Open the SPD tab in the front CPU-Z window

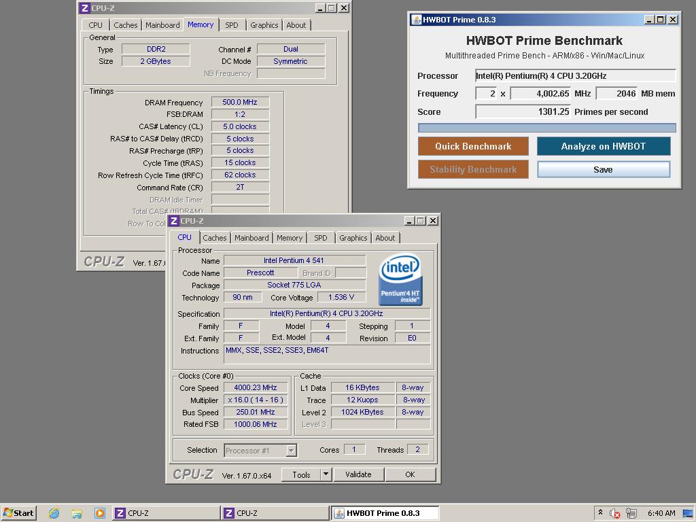point(321,238)
